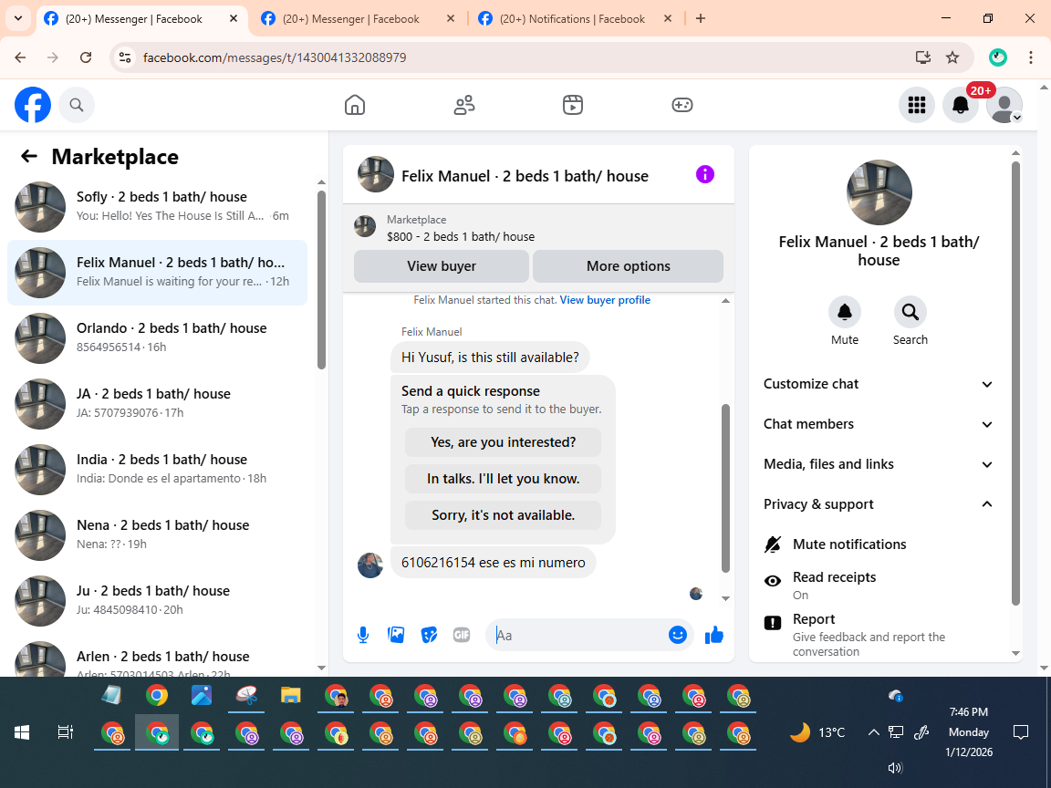This screenshot has height=788, width=1051.
Task: Click the conversation list scrollbar
Action: click(321, 279)
